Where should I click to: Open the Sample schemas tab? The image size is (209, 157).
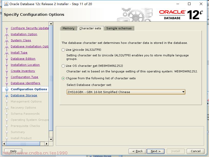[x=119, y=28]
